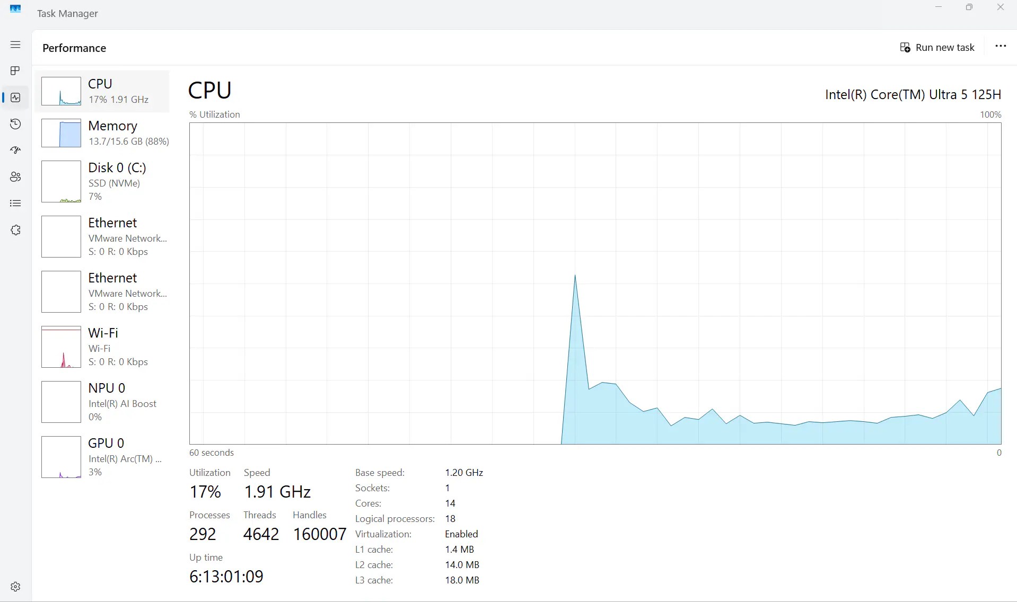Click the 'Sockets:' label
The width and height of the screenshot is (1017, 602).
coord(372,488)
